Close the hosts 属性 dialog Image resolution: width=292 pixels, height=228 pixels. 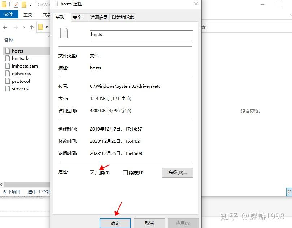tap(196, 4)
